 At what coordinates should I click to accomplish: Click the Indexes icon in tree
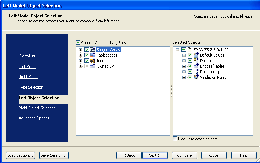(92, 61)
